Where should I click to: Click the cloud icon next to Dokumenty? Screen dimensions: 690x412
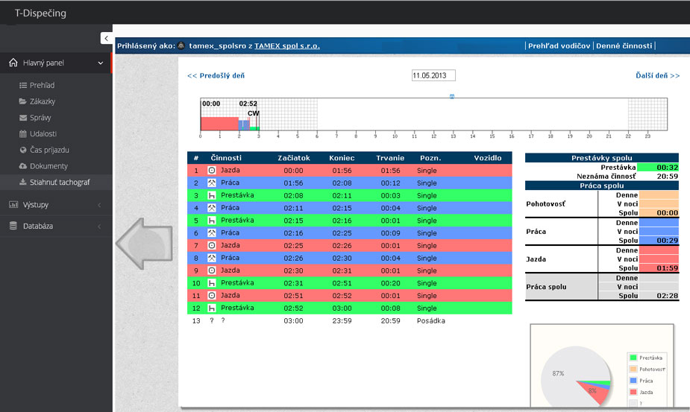[x=23, y=165]
